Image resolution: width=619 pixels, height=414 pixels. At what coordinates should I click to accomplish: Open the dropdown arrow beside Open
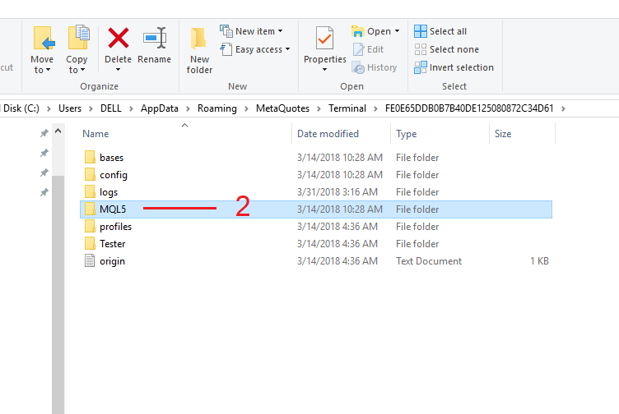pyautogui.click(x=397, y=31)
